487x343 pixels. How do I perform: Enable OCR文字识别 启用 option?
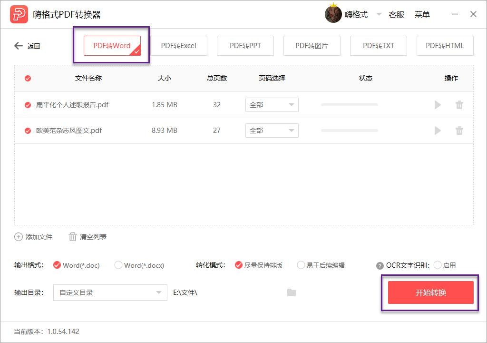[x=438, y=265]
